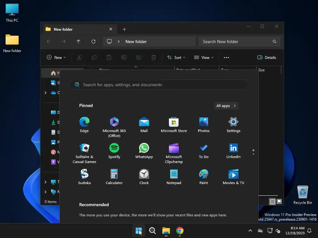Open File Explorer from taskbar
This screenshot has height=238, width=318.
pyautogui.click(x=166, y=231)
